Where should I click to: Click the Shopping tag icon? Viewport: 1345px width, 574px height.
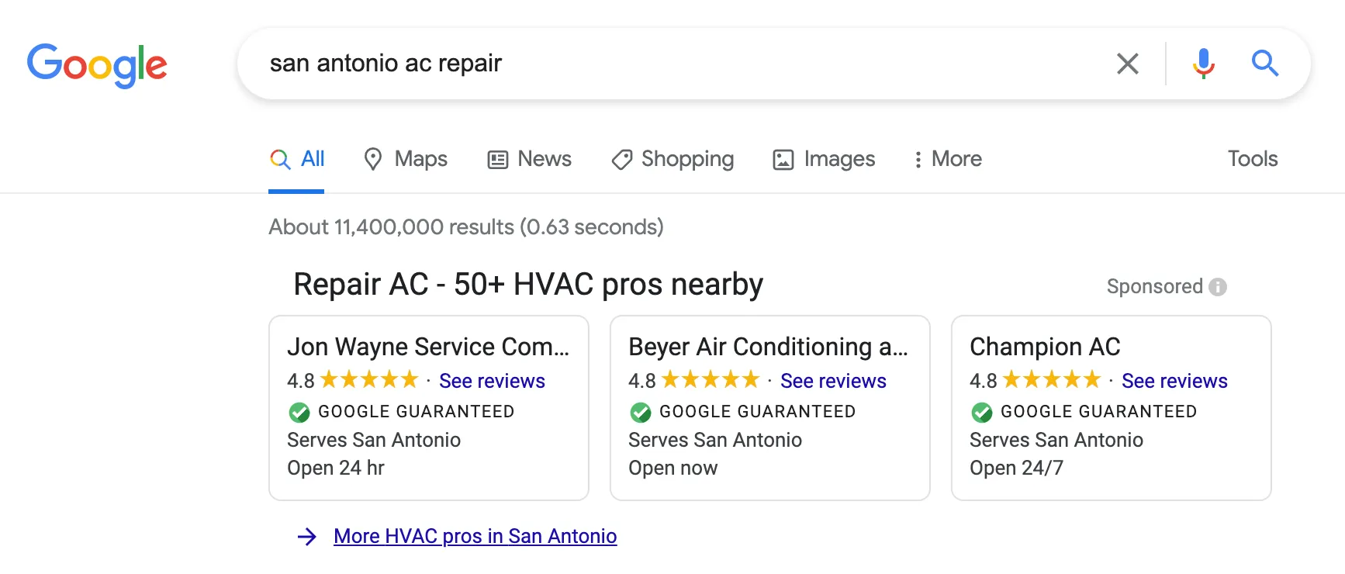622,160
